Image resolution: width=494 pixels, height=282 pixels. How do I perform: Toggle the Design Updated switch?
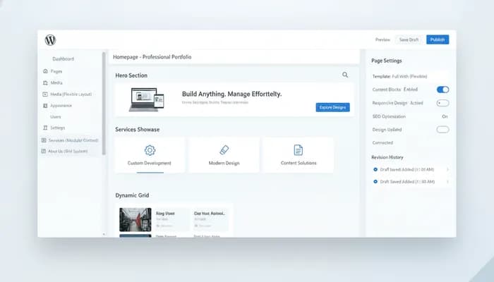click(442, 129)
